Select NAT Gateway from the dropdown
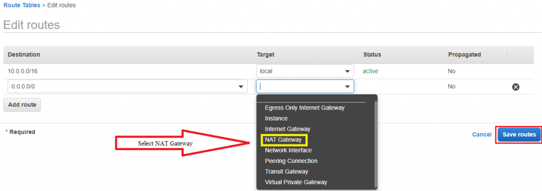Viewport: 542px width, 191px height. tap(283, 140)
